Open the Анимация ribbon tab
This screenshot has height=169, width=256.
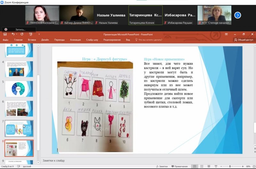75,40
